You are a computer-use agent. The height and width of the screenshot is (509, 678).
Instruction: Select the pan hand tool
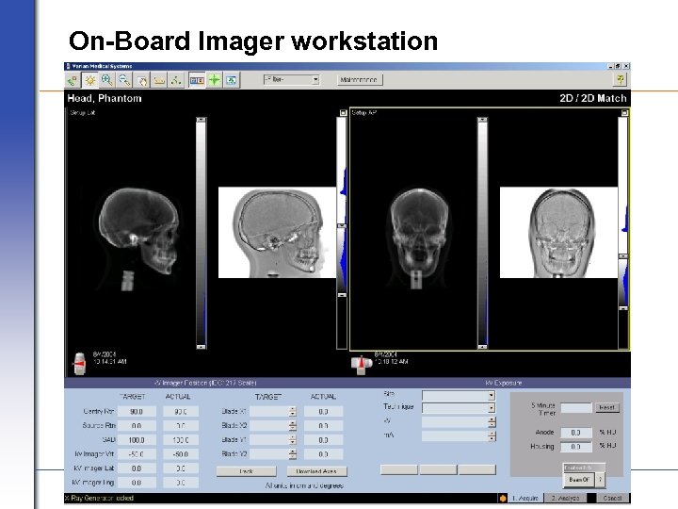(142, 80)
